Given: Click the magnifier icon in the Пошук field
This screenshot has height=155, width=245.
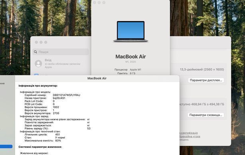Looking at the screenshot, I should (x=36, y=52).
